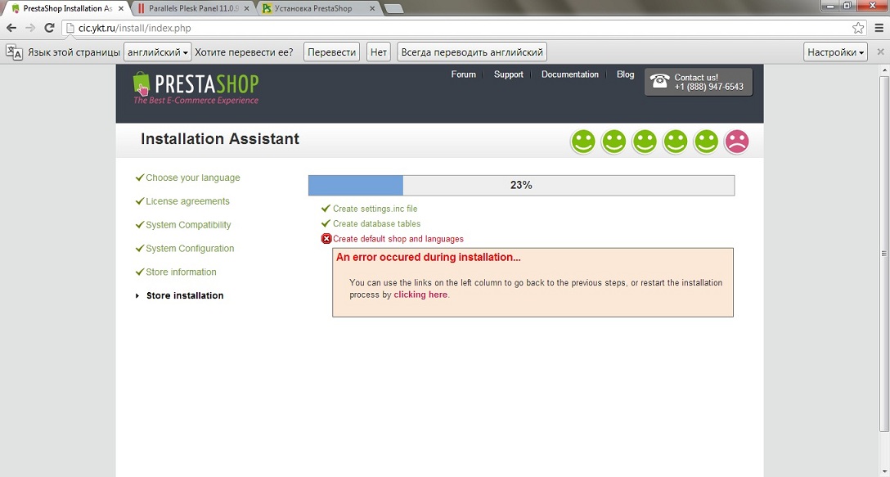Open the английский language dropdown

point(158,52)
